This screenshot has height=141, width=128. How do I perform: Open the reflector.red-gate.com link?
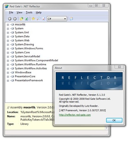tap(75, 115)
